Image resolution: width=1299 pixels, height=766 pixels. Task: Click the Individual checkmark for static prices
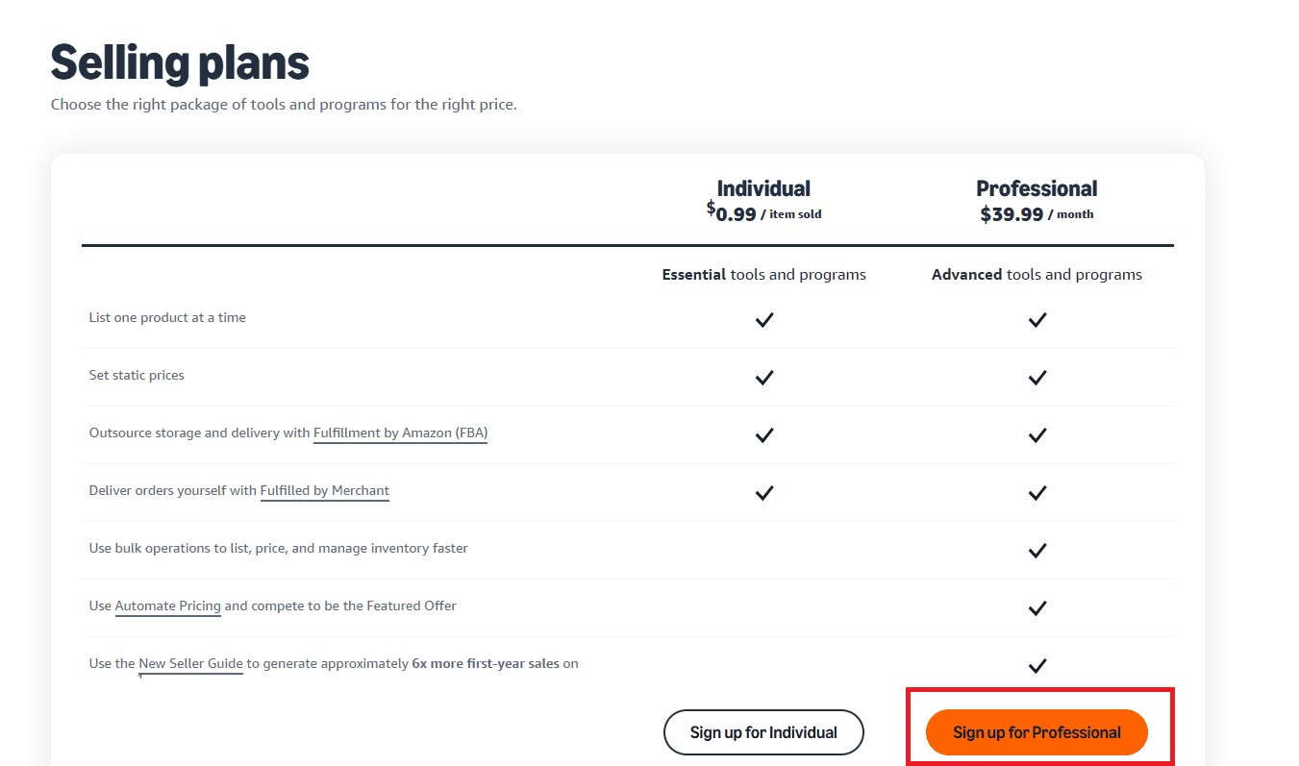click(x=763, y=377)
